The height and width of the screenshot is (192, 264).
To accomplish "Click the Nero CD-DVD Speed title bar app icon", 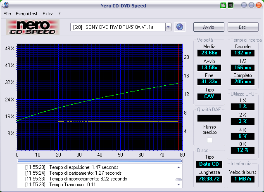I will point(5,5).
